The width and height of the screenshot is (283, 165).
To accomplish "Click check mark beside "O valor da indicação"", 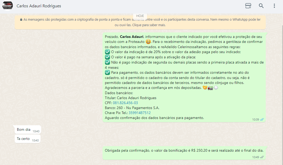I will (107, 52).
